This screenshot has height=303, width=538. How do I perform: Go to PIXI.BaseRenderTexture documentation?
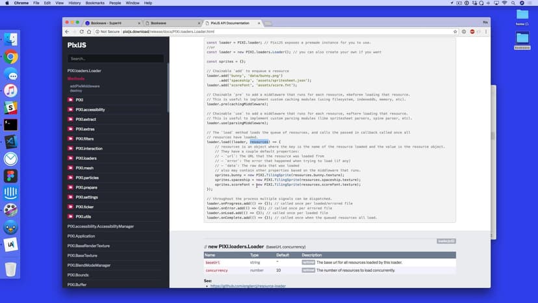(91, 246)
